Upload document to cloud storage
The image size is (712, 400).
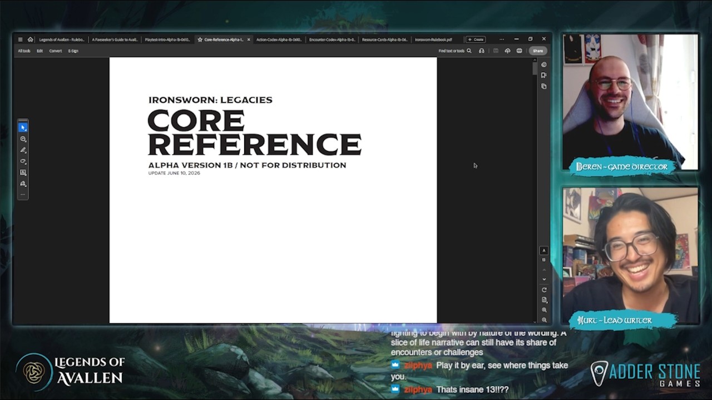[x=507, y=51]
